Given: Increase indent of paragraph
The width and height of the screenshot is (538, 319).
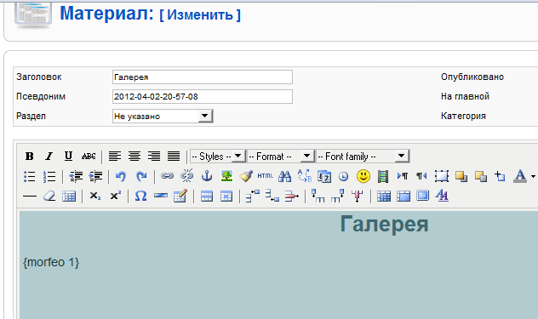Looking at the screenshot, I should (x=95, y=176).
